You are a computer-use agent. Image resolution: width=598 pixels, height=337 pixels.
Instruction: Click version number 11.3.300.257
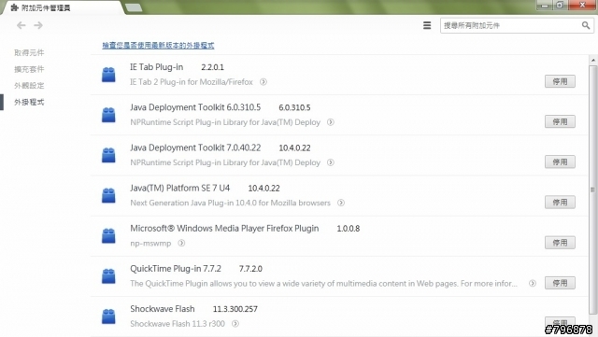click(235, 309)
